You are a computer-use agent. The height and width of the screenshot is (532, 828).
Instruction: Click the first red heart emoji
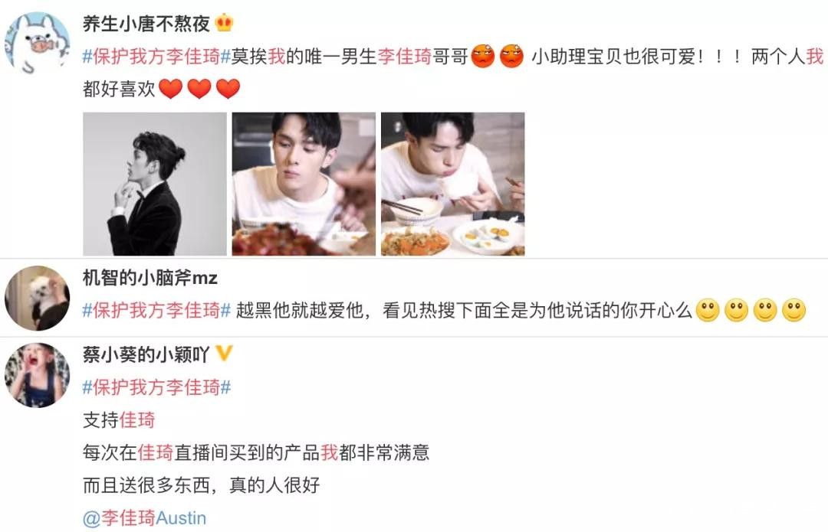coord(170,89)
